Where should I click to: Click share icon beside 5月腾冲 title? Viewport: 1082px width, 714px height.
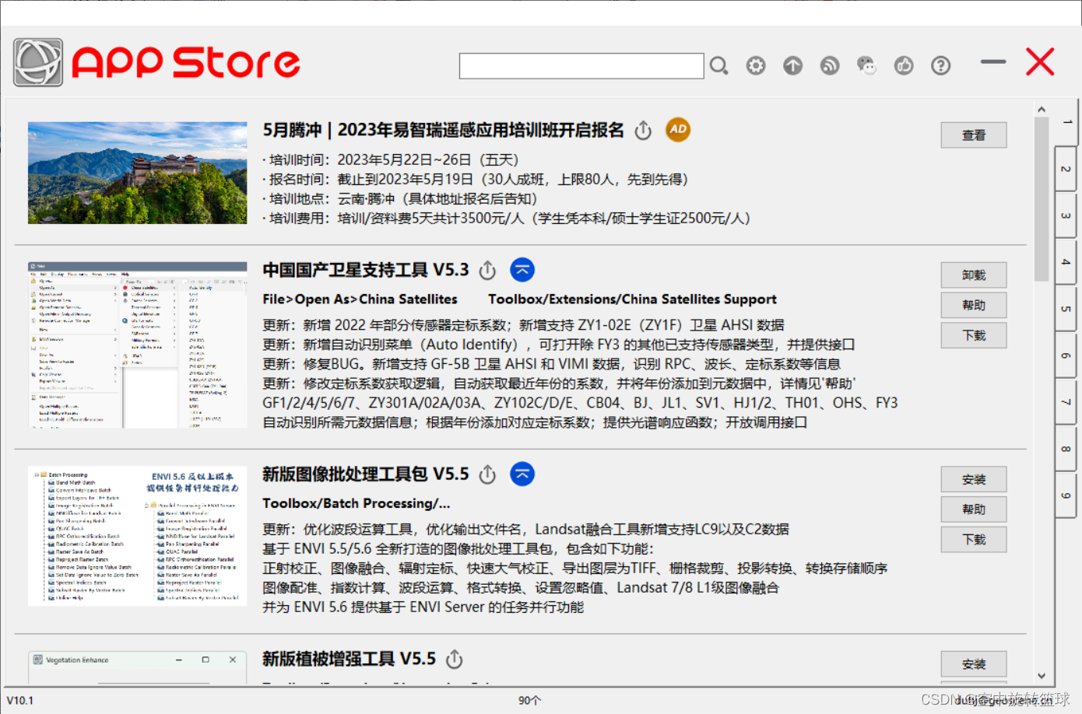coord(643,131)
